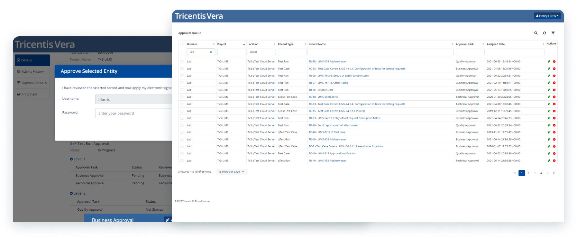Open Details tab in background window sidebar
This screenshot has width=577, height=238.
(x=32, y=60)
